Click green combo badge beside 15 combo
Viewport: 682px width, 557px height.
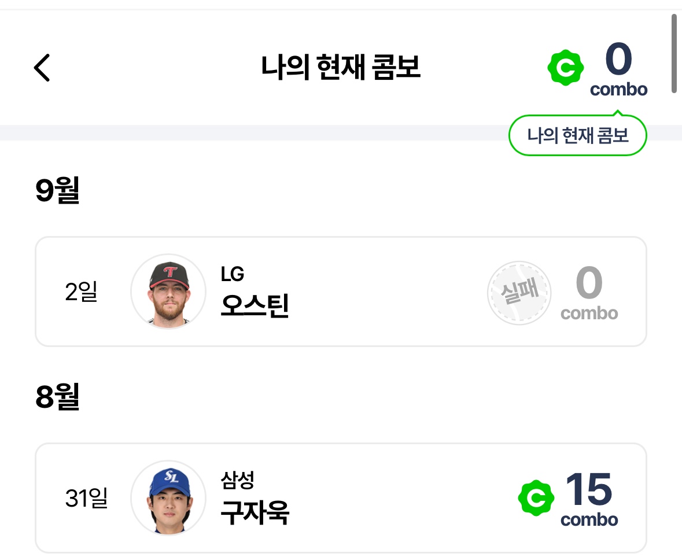click(536, 498)
